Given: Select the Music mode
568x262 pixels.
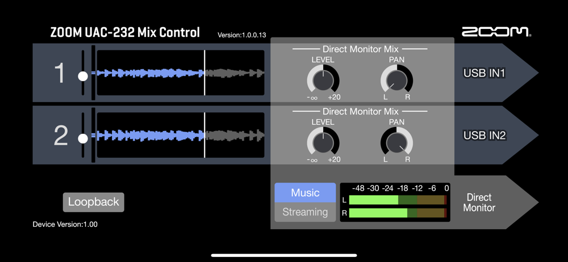Looking at the screenshot, I should point(305,192).
